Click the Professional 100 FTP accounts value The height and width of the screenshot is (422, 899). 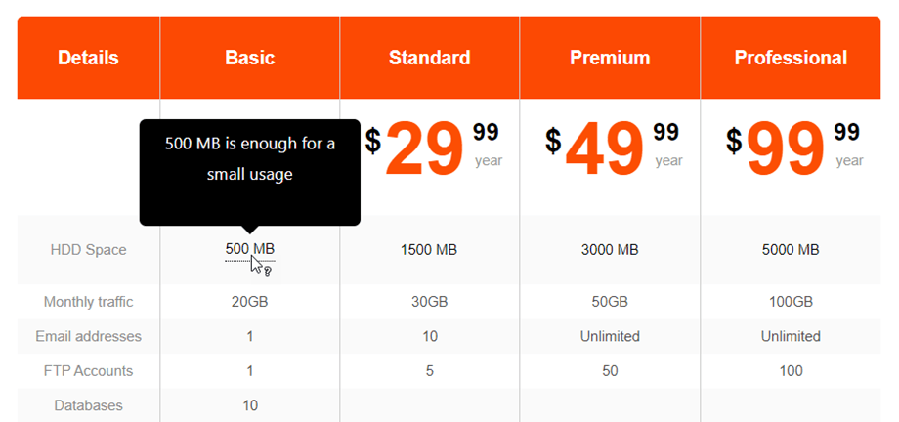(791, 371)
